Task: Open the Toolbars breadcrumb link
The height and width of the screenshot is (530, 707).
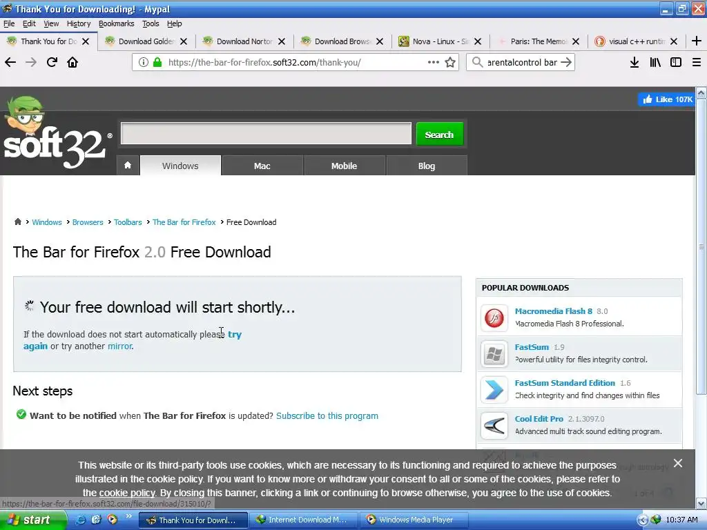Action: pyautogui.click(x=128, y=222)
